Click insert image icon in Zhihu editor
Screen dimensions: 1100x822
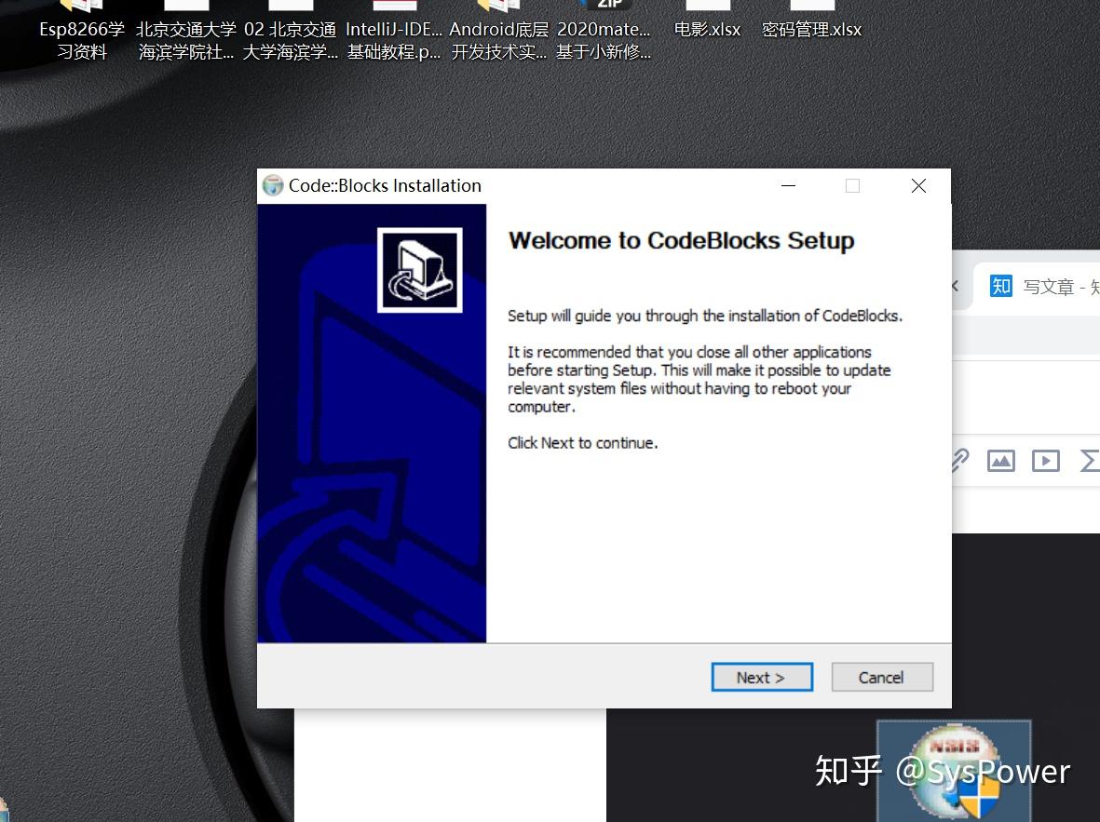1001,461
